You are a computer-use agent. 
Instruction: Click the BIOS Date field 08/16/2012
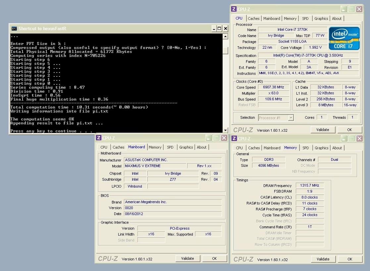(173, 214)
